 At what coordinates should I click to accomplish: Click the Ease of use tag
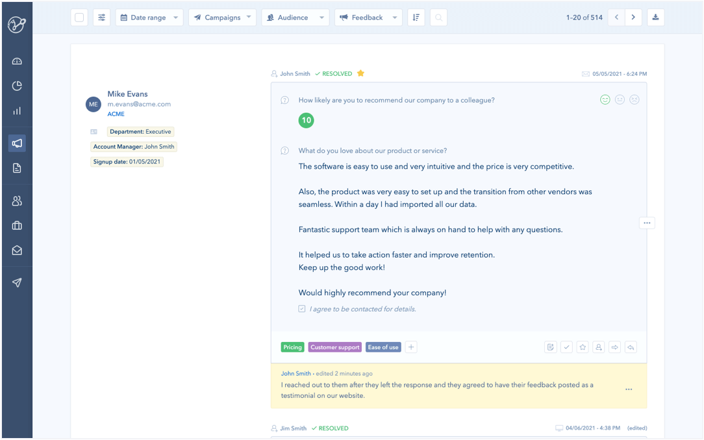[x=383, y=347]
